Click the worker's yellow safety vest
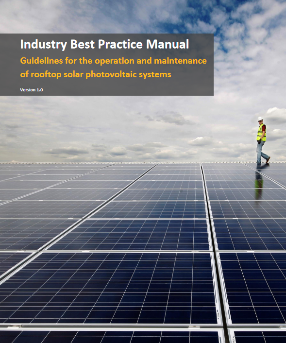 click(x=261, y=133)
